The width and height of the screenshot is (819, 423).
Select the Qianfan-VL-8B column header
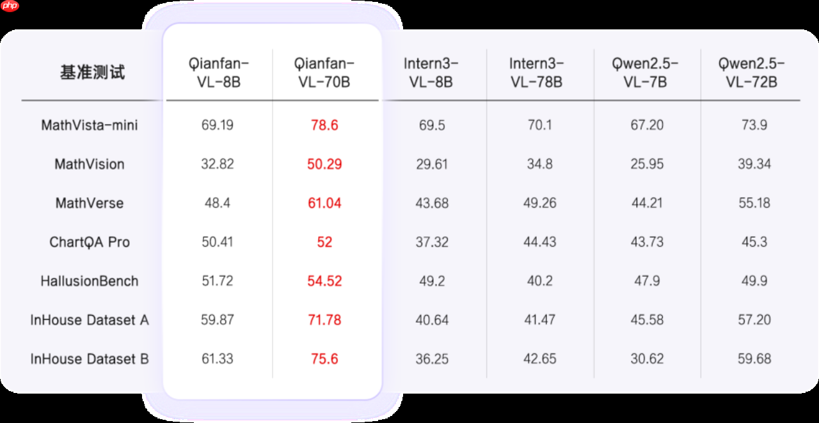click(218, 73)
